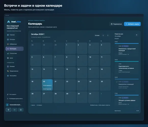The height and width of the screenshot is (127, 148).
Task: Open Статистика in the sidebar
Action: click(x=15, y=53)
